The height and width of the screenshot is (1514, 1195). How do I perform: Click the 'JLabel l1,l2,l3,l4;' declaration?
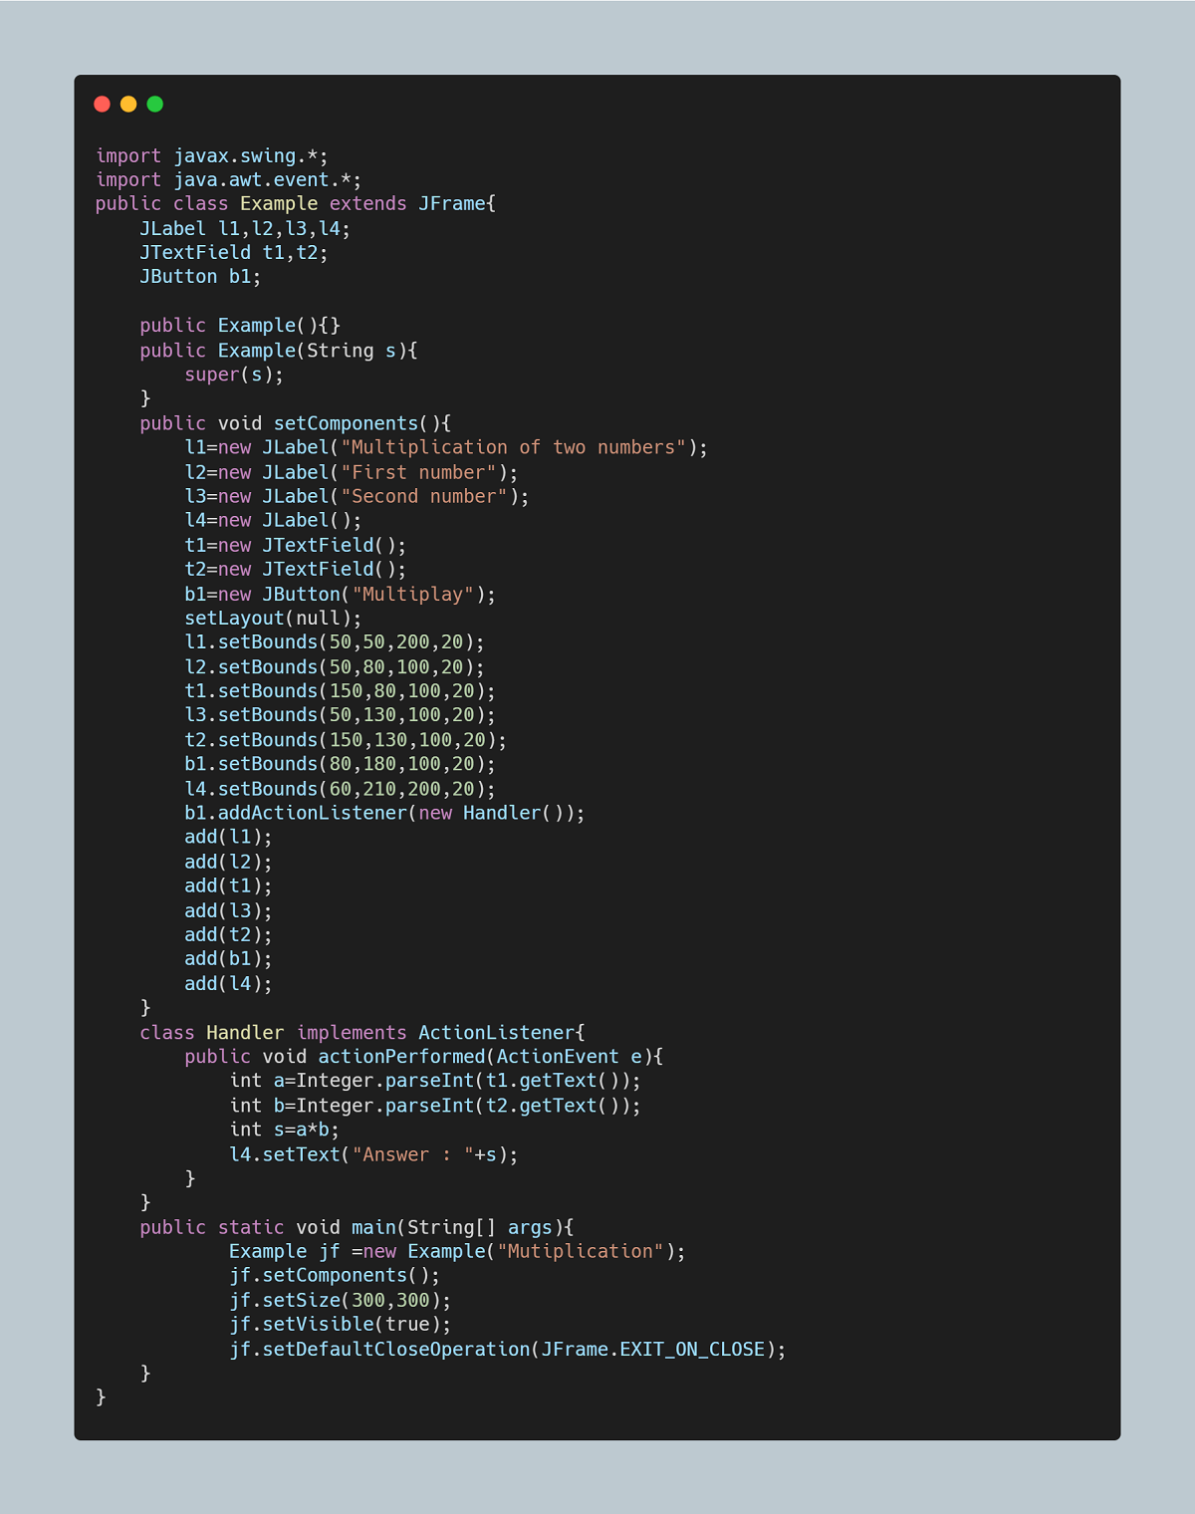(x=245, y=229)
